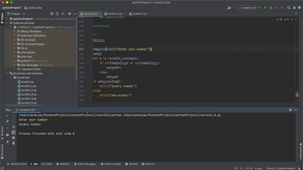Open Python Packages tool window
Viewport: 303px width, 170px height.
tap(85, 164)
